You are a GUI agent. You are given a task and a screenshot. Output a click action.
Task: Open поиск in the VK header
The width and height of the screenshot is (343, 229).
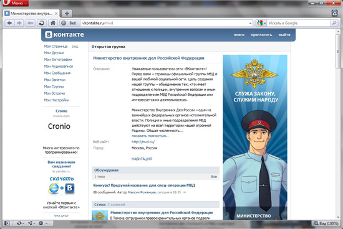239,35
